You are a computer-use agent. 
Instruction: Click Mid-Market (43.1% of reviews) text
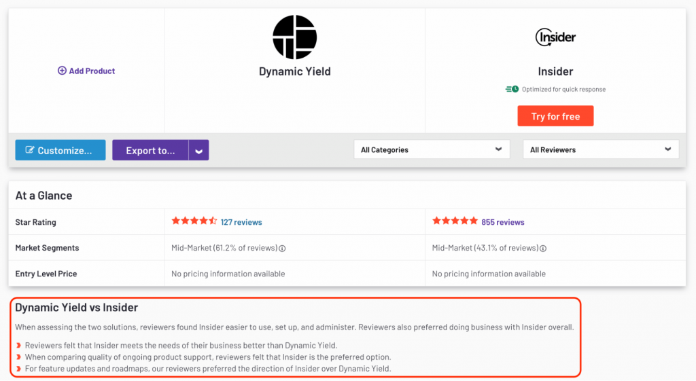pos(485,248)
